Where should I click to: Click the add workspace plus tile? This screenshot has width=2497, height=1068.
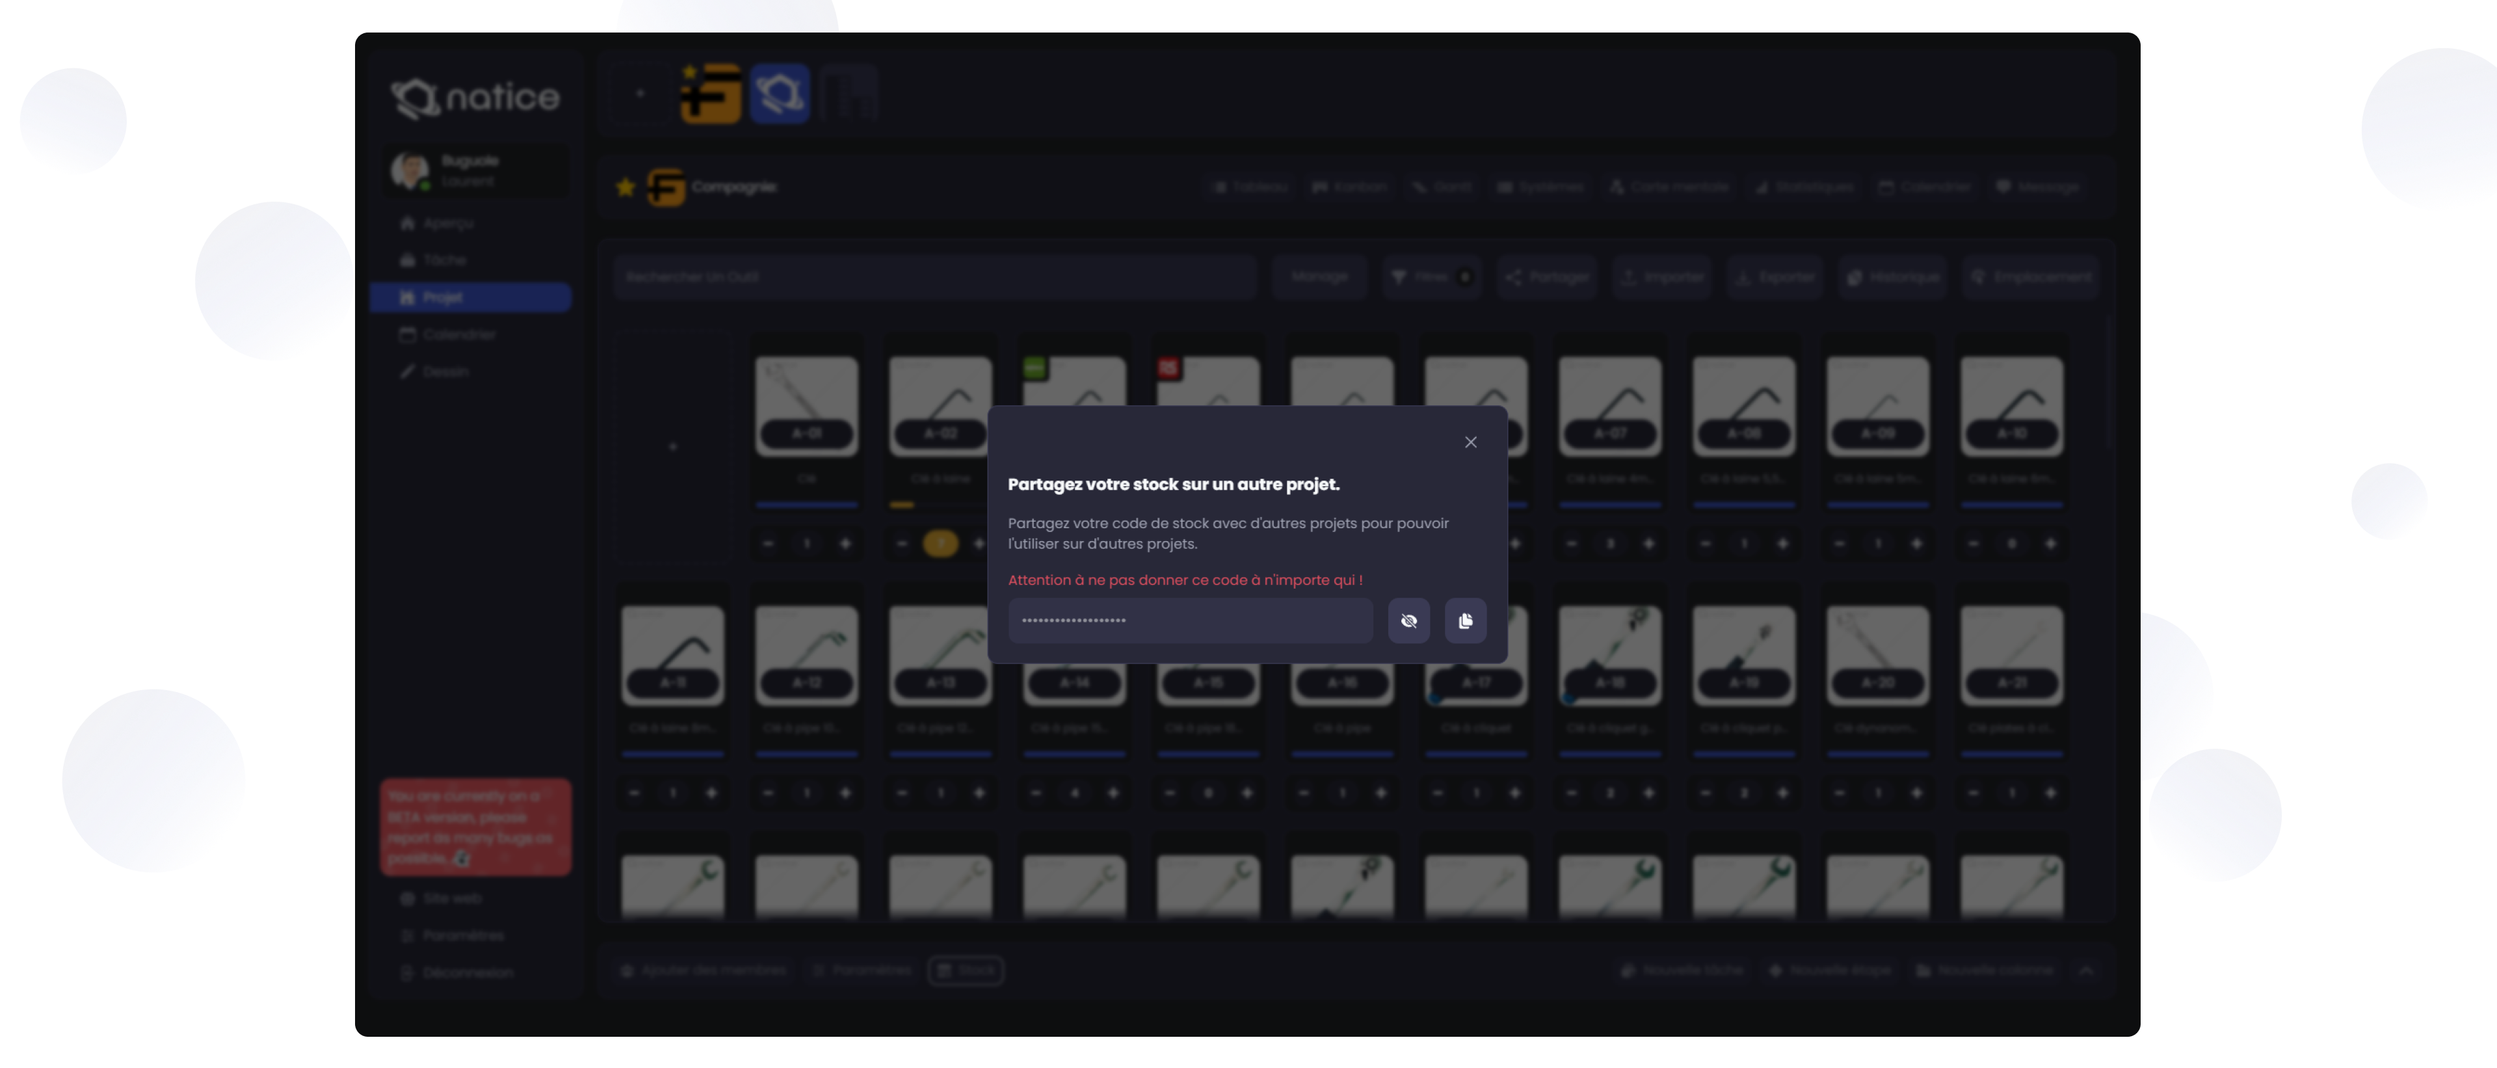(640, 94)
